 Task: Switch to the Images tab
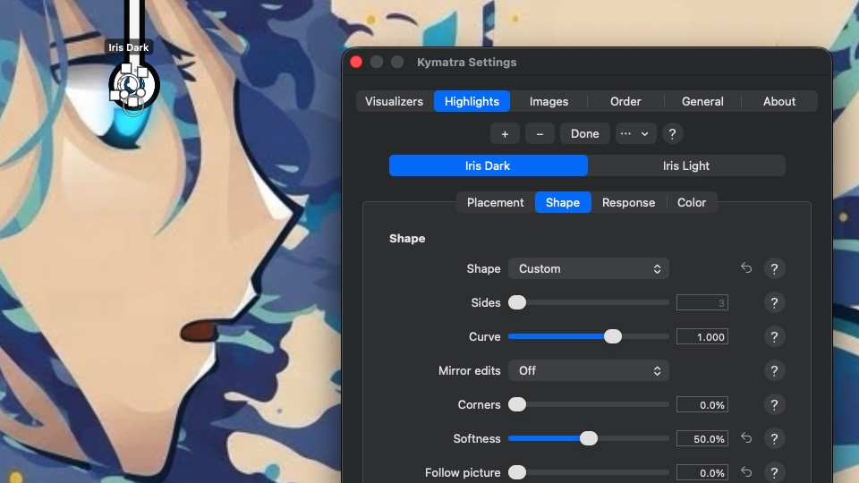(549, 101)
